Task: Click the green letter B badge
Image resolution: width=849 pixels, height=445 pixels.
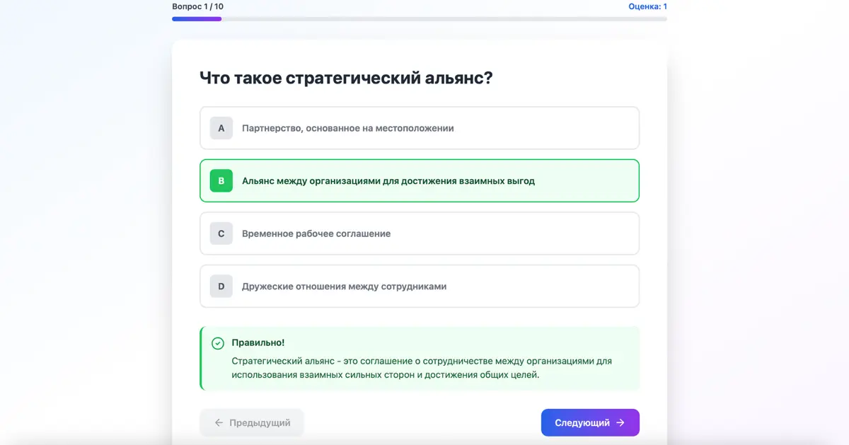Action: pos(221,180)
